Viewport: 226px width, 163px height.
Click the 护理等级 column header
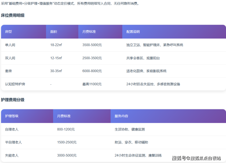12,116
